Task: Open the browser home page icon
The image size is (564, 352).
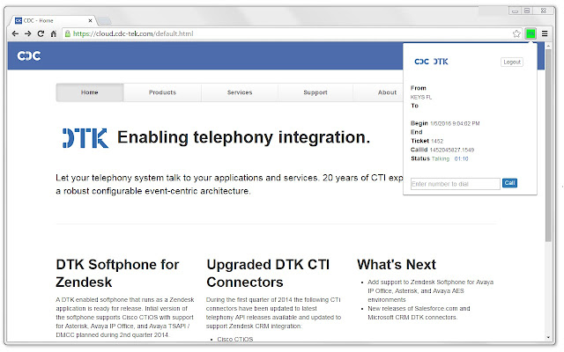Action: pyautogui.click(x=53, y=33)
